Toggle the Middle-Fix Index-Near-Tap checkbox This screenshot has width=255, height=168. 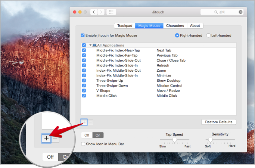pyautogui.click(x=84, y=50)
